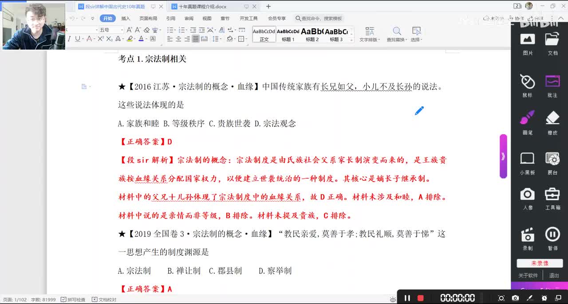Open the timer clock icon in recorder bar
This screenshot has width=568, height=304.
coord(544,298)
